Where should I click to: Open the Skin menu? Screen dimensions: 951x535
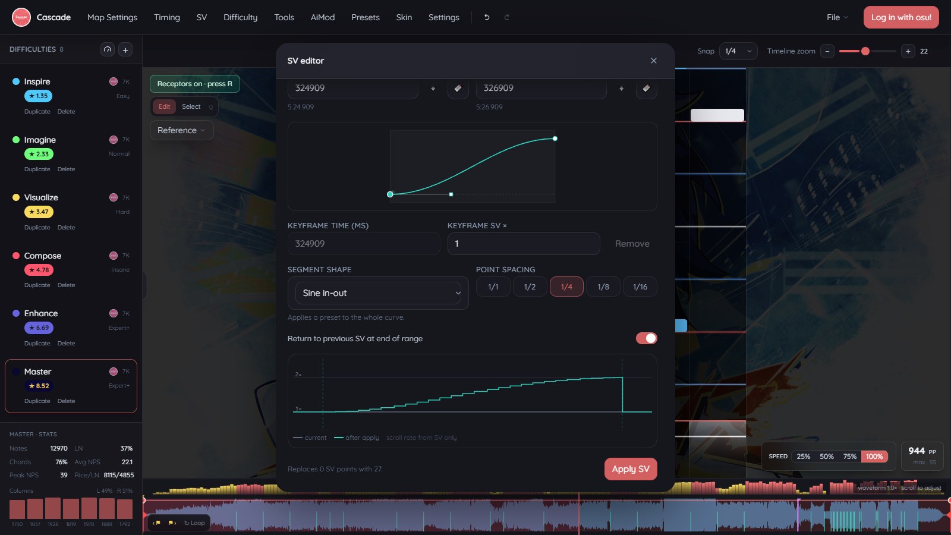pos(404,17)
